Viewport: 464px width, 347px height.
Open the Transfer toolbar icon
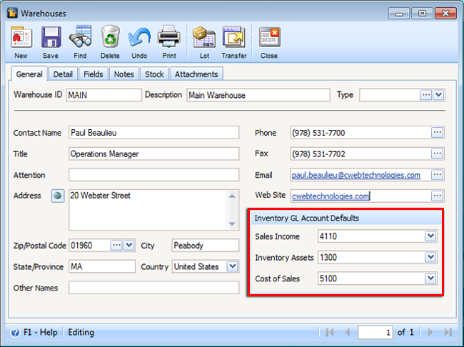(233, 37)
